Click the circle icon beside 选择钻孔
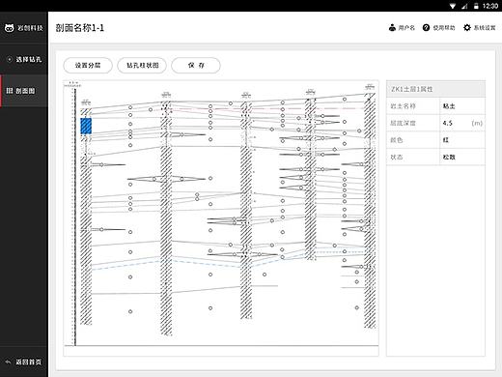This screenshot has height=377, width=502. 10,59
